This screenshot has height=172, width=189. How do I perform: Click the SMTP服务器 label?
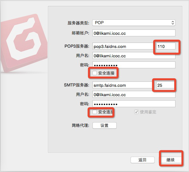pyautogui.click(x=76, y=85)
